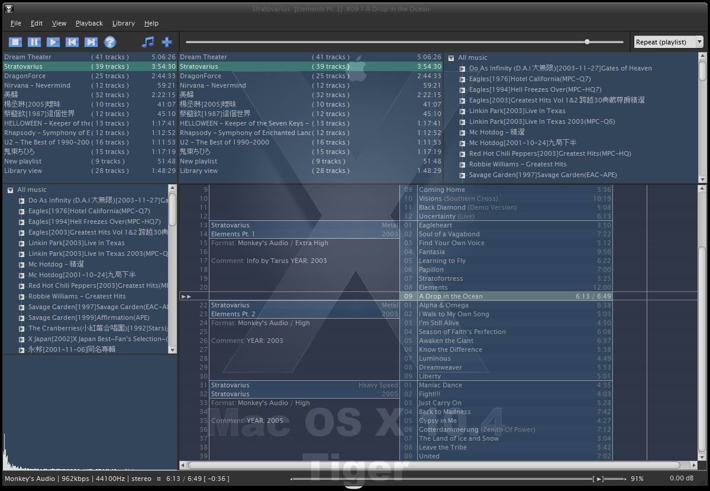Select the Stratofortress track
The image size is (710, 491).
[507, 278]
